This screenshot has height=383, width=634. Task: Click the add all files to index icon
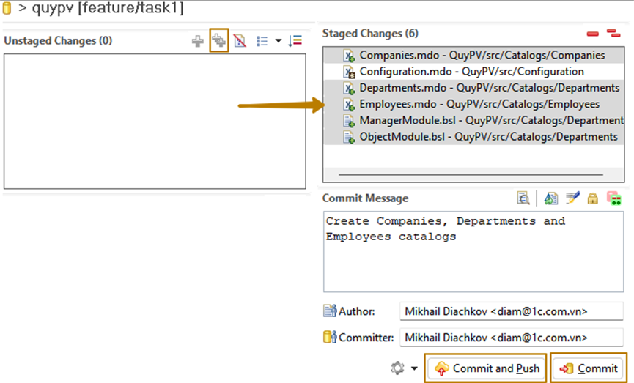point(219,41)
